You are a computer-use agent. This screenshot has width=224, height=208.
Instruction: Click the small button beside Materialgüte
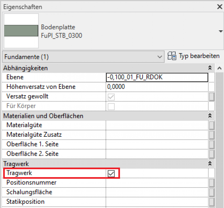point(212,125)
